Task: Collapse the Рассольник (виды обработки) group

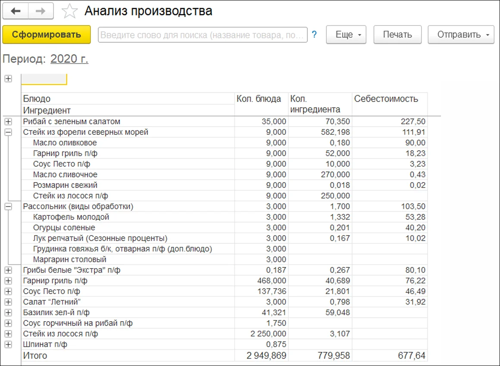Action: [x=8, y=207]
